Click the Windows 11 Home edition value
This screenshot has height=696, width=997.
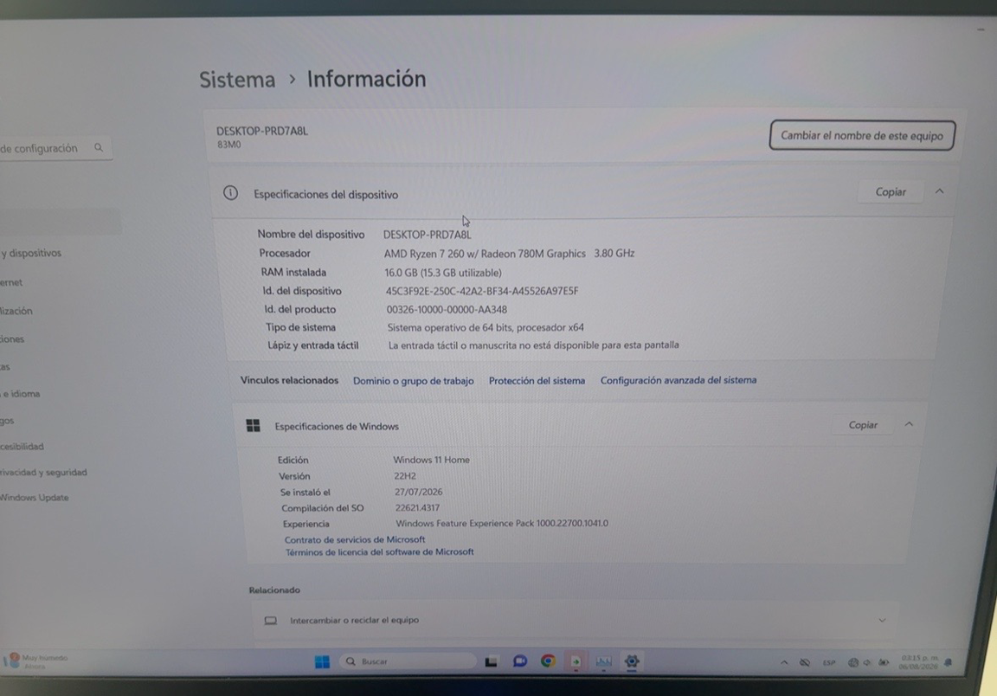431,460
